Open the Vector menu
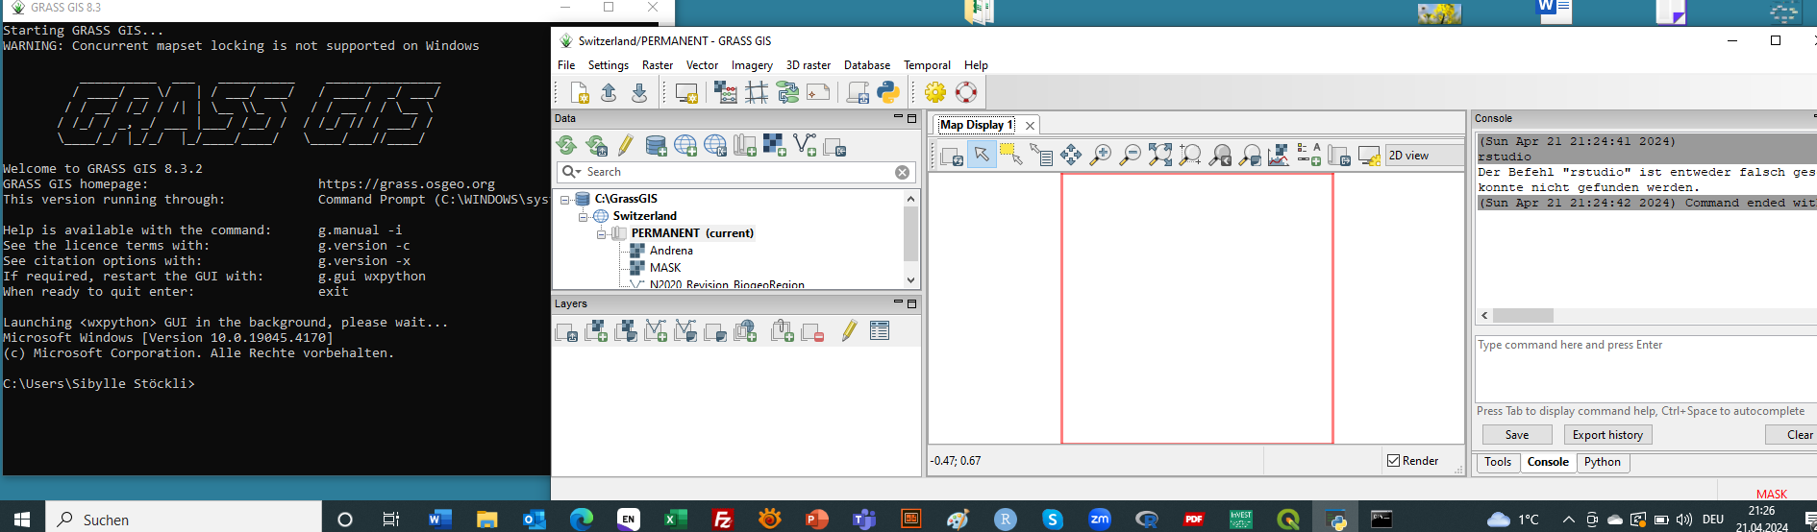1817x532 pixels. [702, 65]
